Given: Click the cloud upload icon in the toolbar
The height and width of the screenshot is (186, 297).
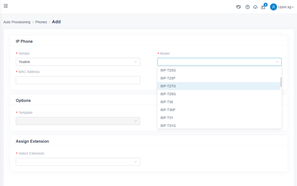Looking at the screenshot, I should point(255,7).
